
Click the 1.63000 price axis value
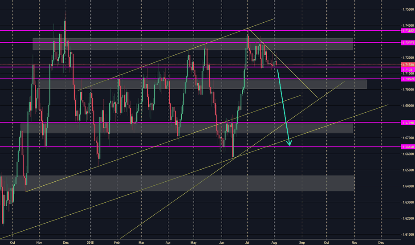coord(408,202)
